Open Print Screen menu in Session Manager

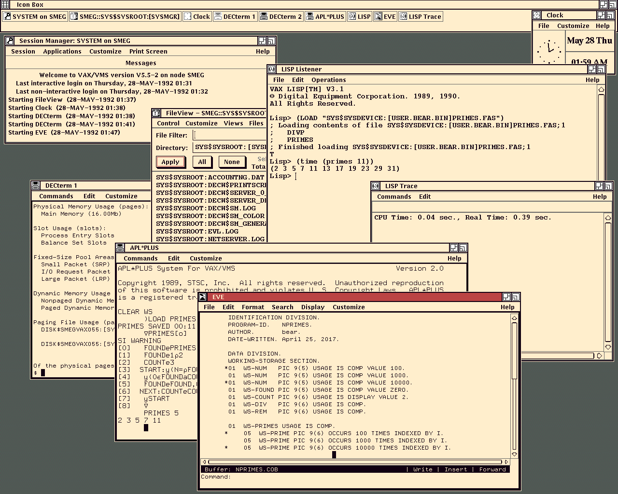[x=148, y=52]
